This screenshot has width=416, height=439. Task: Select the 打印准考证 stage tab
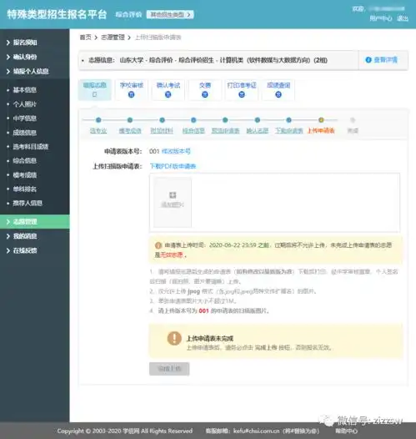click(242, 89)
